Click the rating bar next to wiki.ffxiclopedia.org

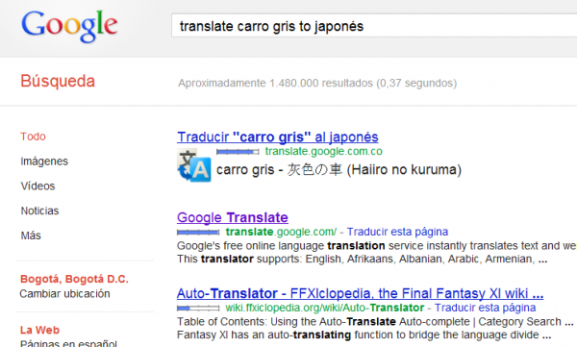(x=198, y=308)
